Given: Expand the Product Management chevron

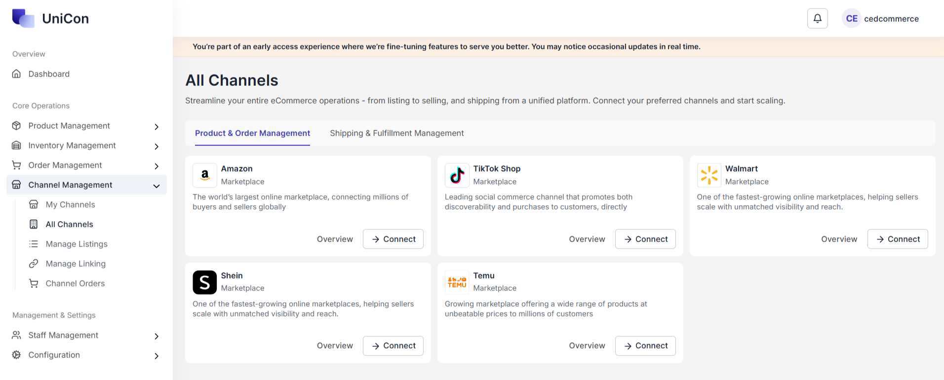Looking at the screenshot, I should tap(157, 127).
